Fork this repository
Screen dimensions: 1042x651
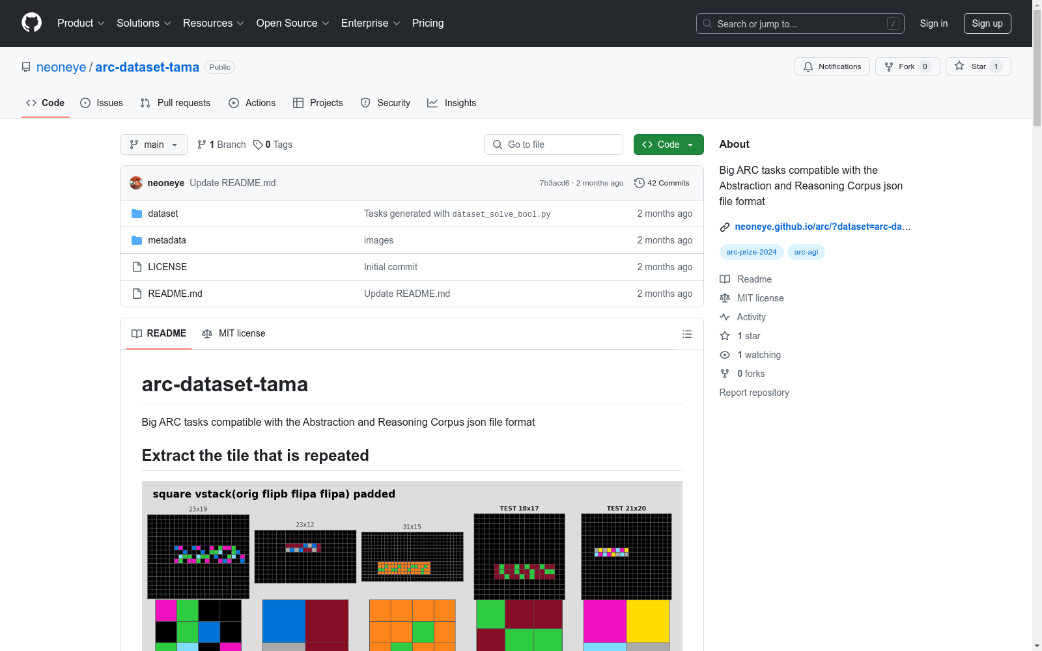907,66
